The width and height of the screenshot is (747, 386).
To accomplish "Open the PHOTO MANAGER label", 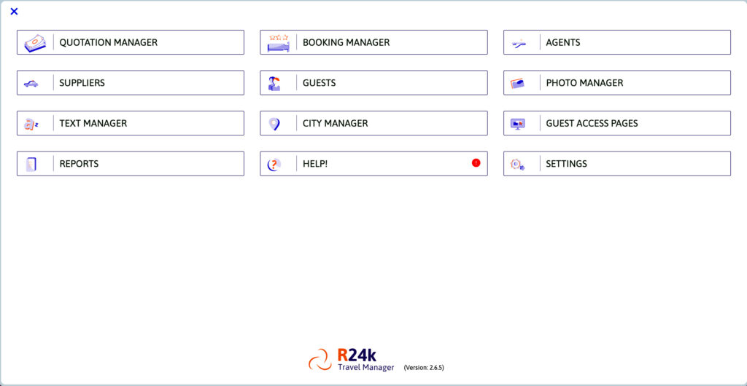I will (584, 83).
